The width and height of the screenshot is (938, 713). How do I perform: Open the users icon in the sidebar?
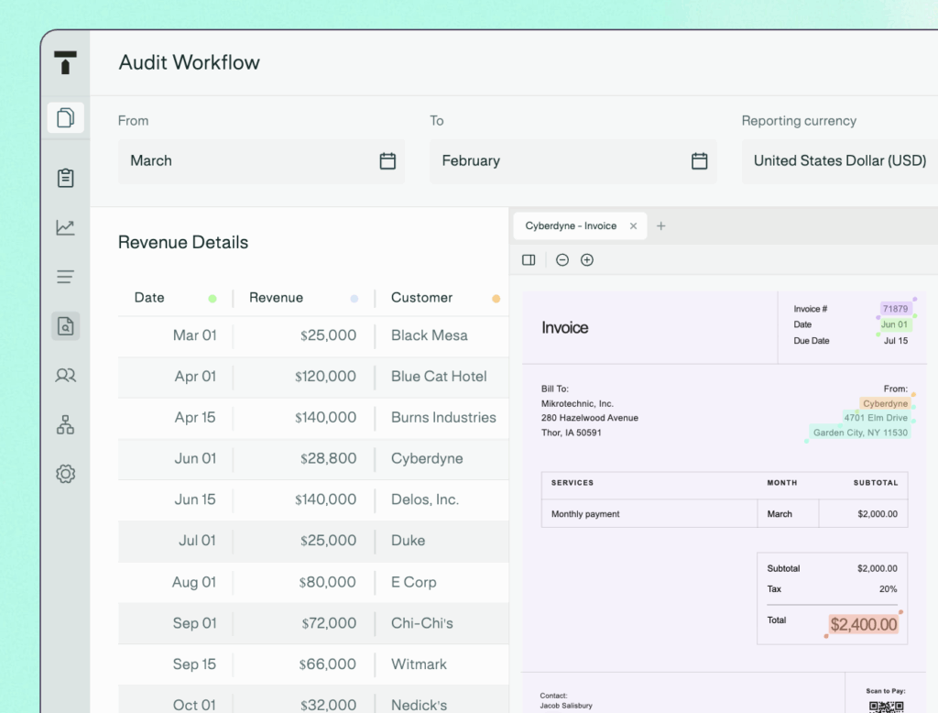(65, 376)
